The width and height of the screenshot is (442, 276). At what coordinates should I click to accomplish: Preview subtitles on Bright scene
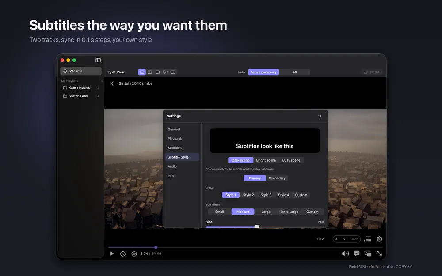(x=266, y=160)
